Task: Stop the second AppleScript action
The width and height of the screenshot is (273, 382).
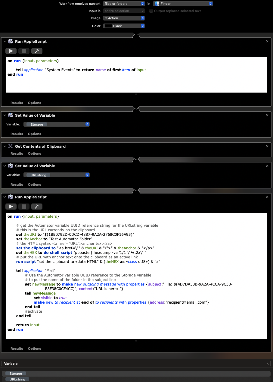Action: (24, 207)
